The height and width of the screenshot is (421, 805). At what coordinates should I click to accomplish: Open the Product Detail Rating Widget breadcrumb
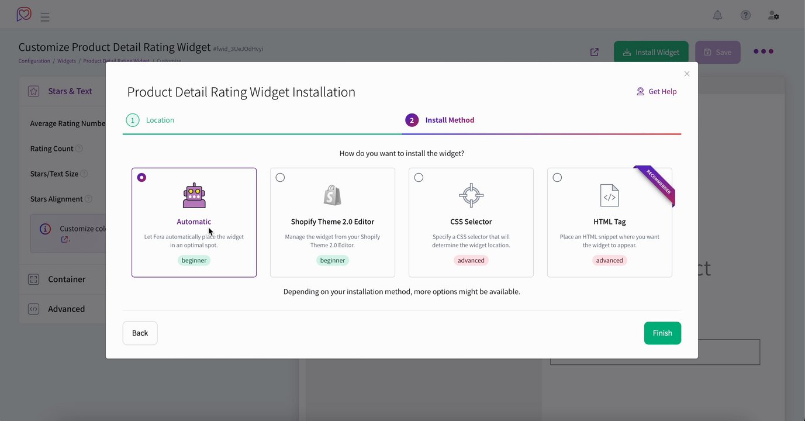coord(116,61)
